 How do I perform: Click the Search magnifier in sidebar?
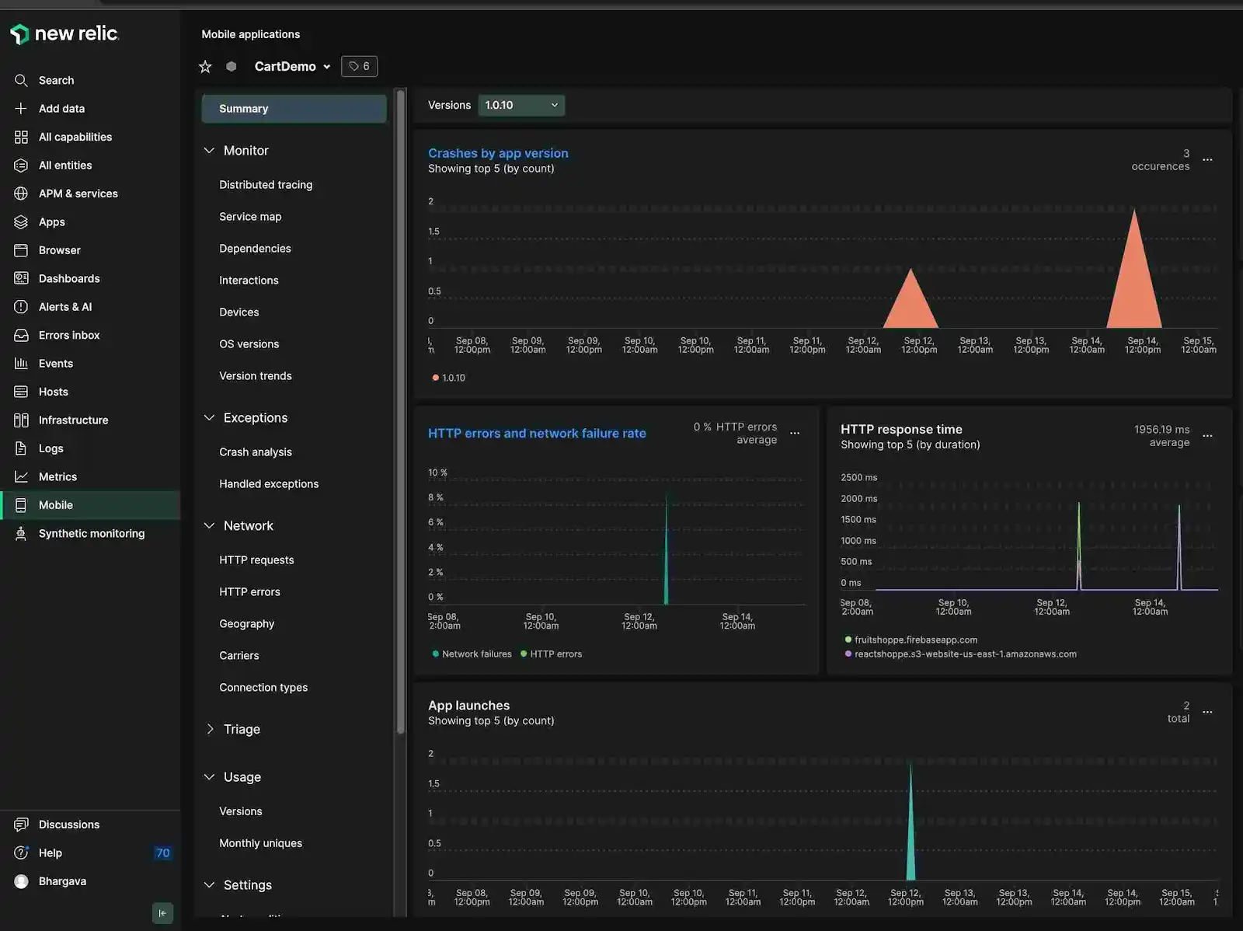coord(21,80)
